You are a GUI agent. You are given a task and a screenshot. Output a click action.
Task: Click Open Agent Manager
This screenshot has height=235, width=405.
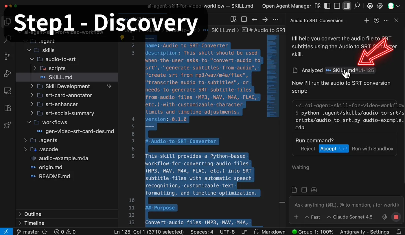(287, 6)
